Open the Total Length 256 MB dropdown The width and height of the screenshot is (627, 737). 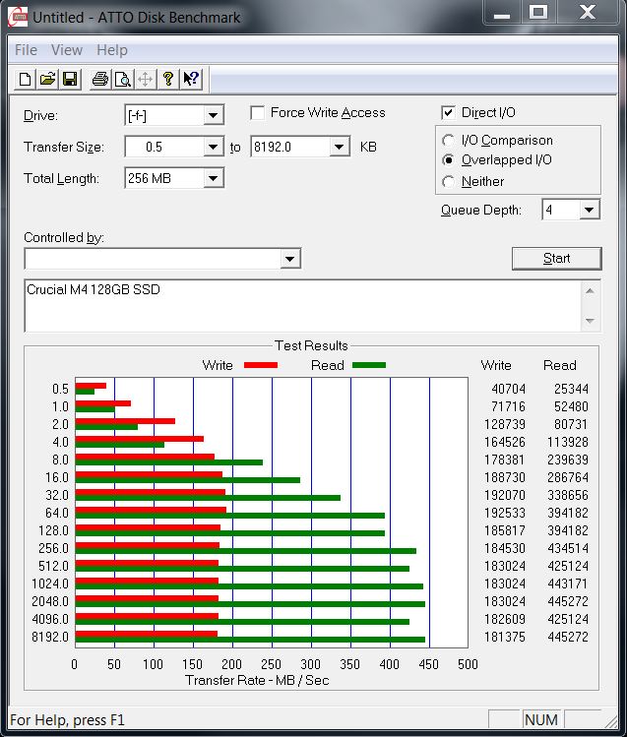pos(214,179)
